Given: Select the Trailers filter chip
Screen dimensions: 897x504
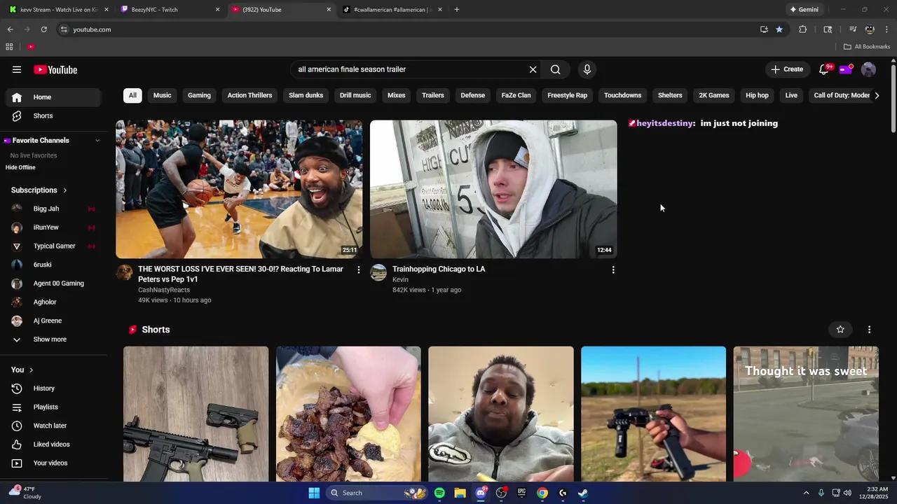Looking at the screenshot, I should tap(433, 95).
